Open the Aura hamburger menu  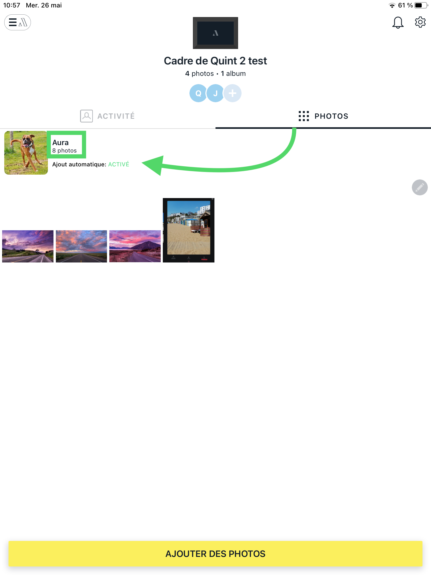18,22
